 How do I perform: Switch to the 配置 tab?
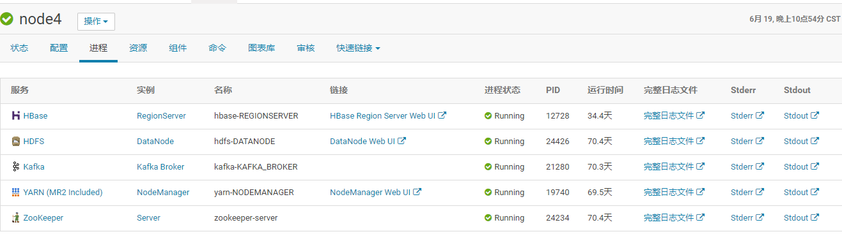point(59,48)
